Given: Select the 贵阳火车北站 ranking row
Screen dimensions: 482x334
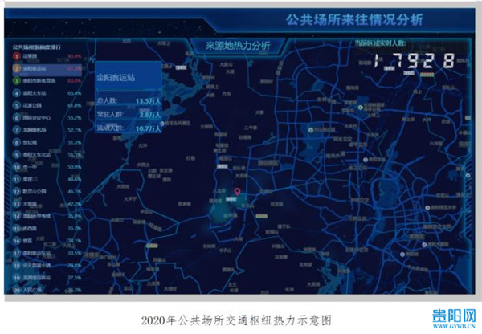Looking at the screenshot, I should (x=47, y=155).
